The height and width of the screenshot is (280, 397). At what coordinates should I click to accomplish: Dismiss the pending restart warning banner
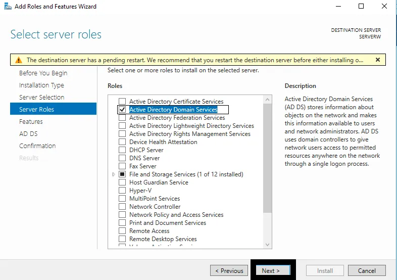pyautogui.click(x=377, y=60)
